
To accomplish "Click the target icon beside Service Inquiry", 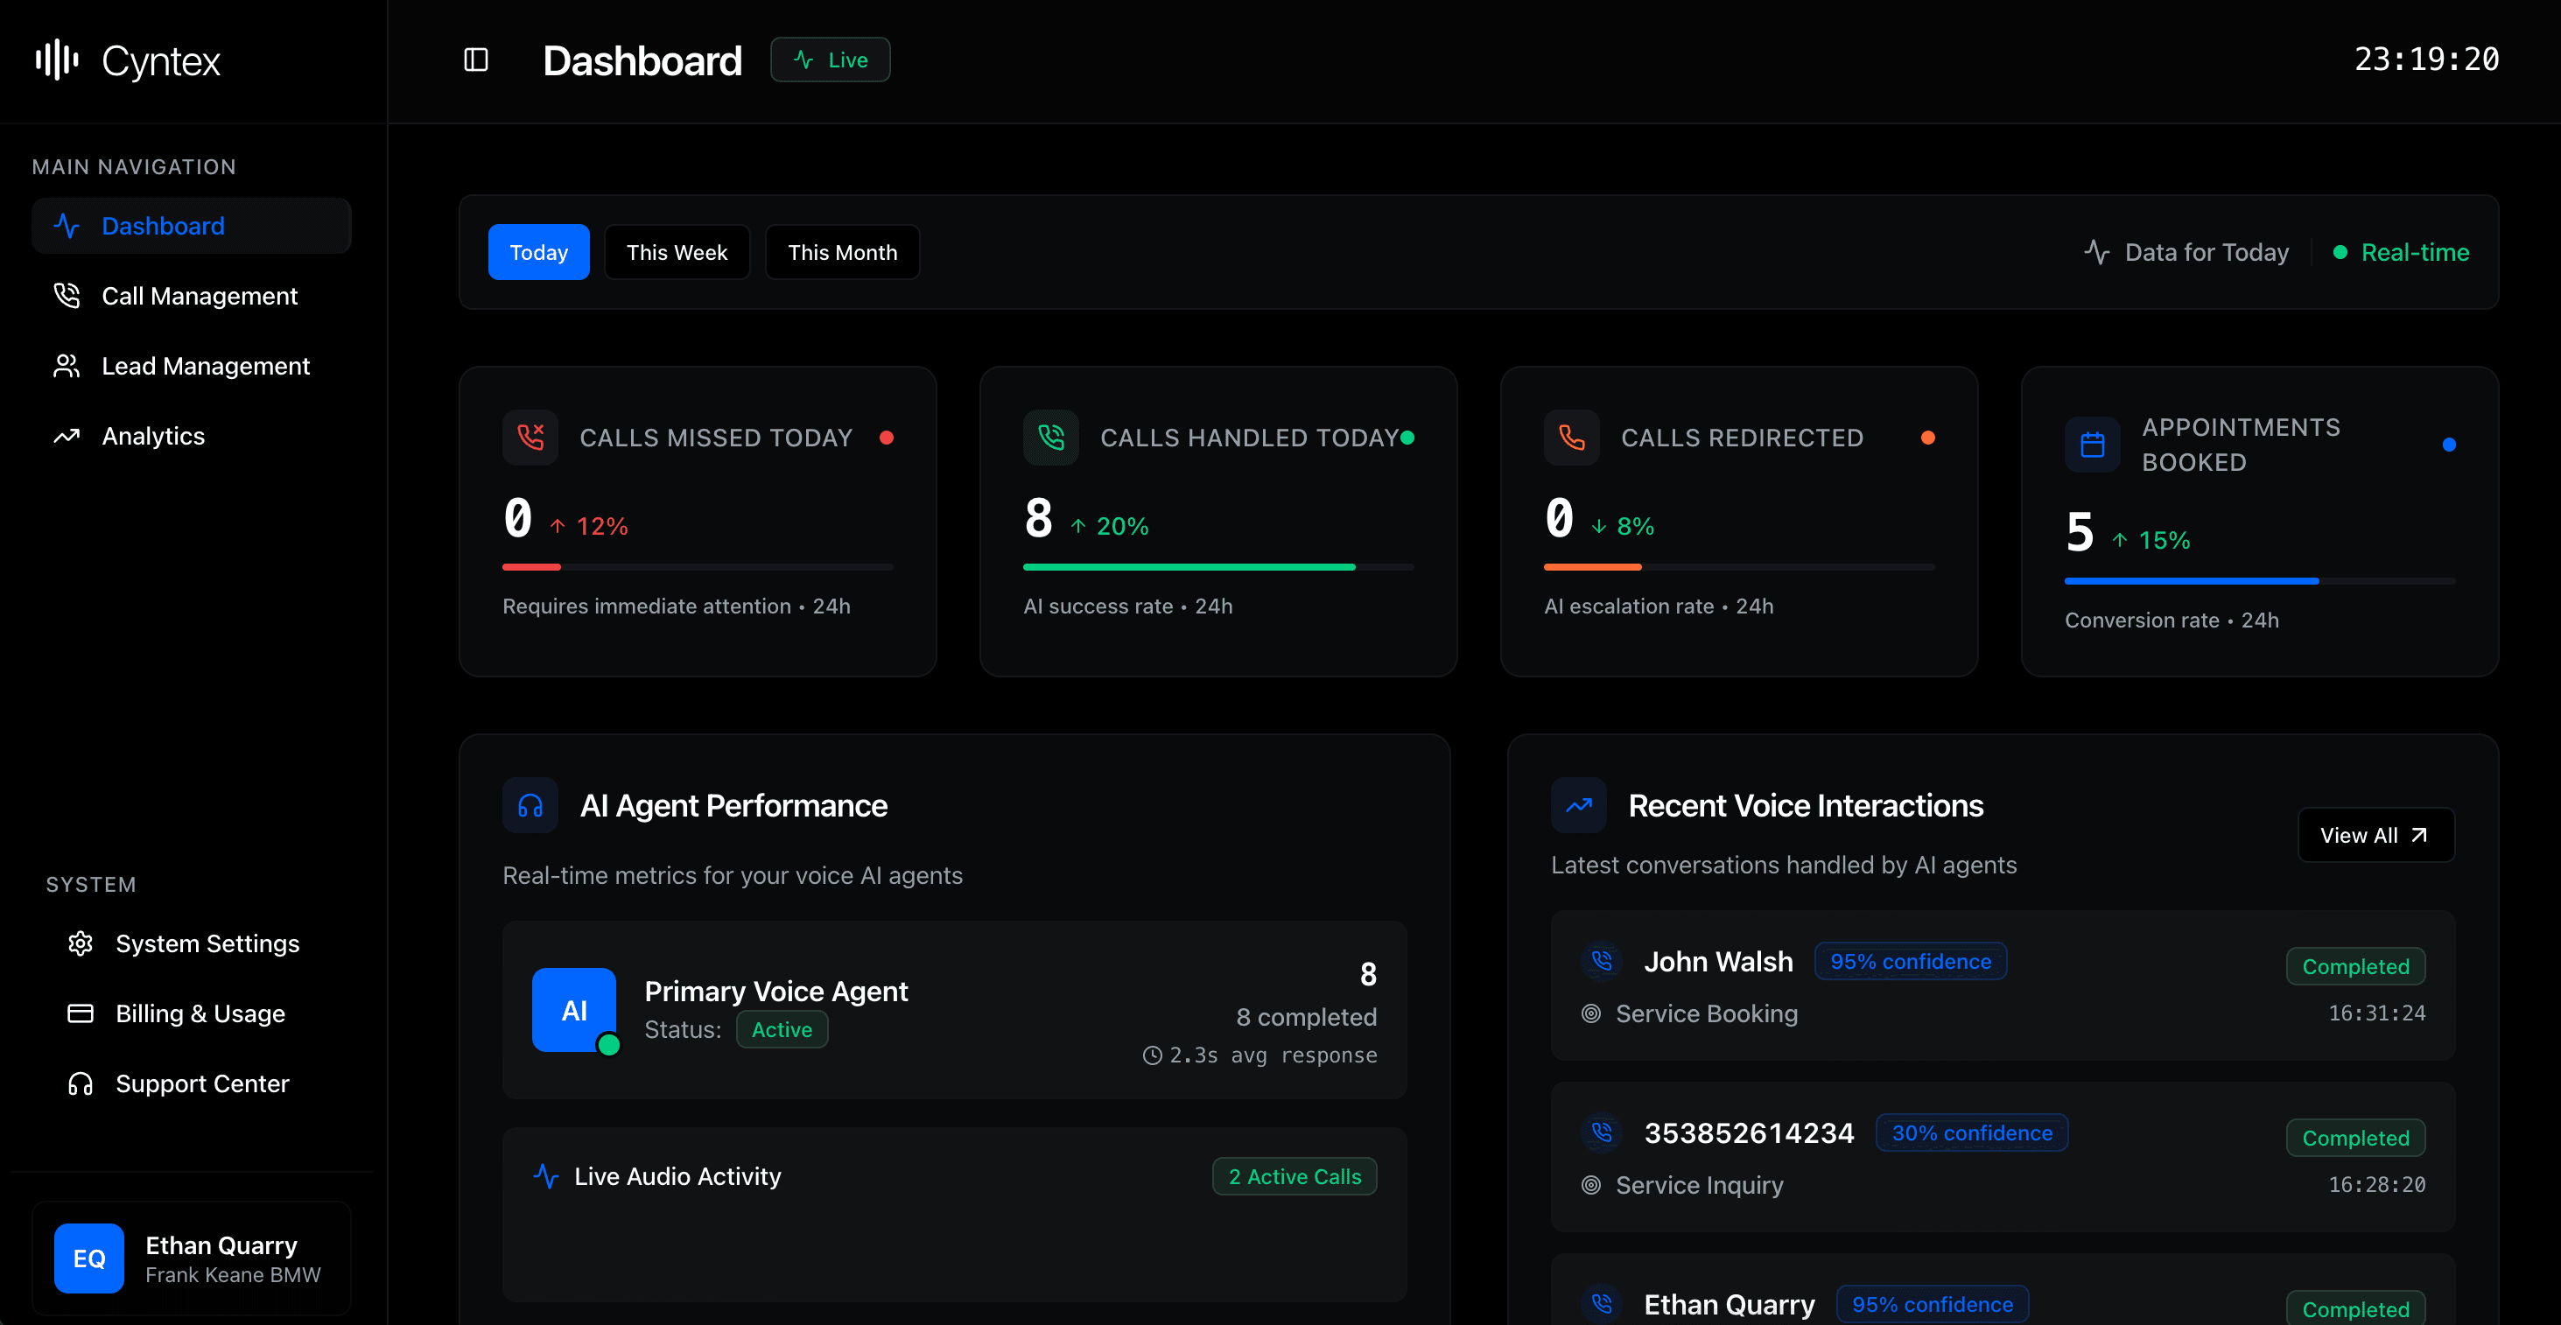I will pos(1592,1185).
